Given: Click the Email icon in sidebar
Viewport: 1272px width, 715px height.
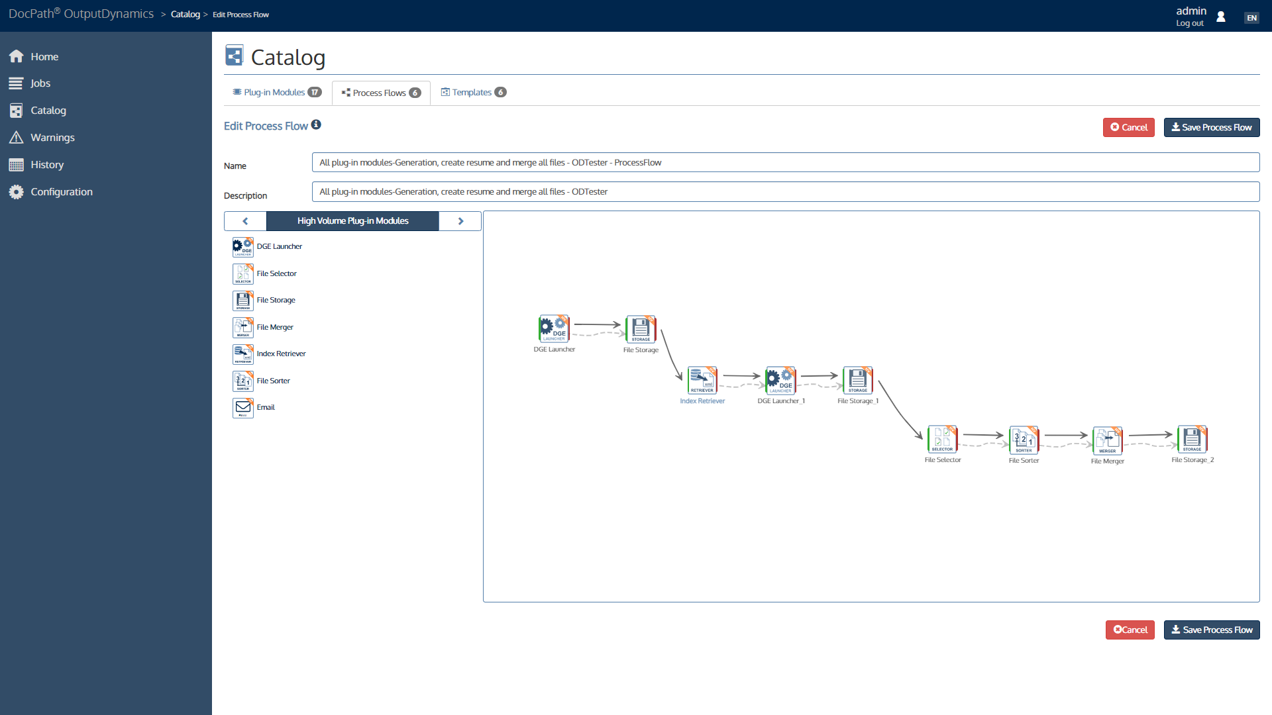Looking at the screenshot, I should (242, 407).
